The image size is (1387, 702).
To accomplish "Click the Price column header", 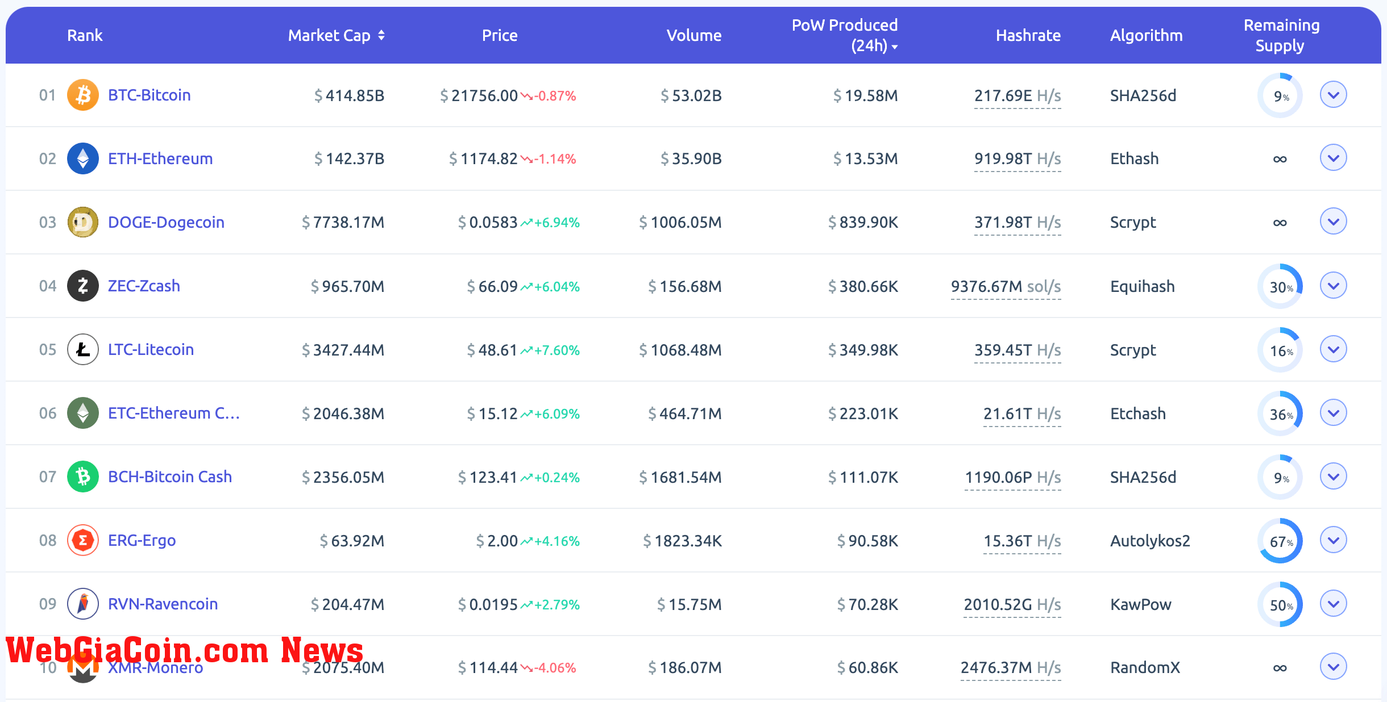I will pyautogui.click(x=500, y=35).
